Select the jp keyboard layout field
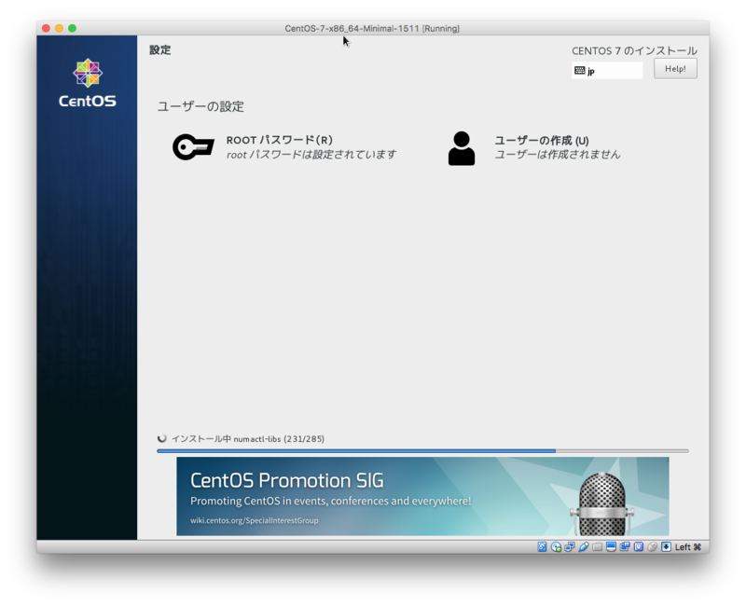This screenshot has height=606, width=746. click(x=607, y=71)
